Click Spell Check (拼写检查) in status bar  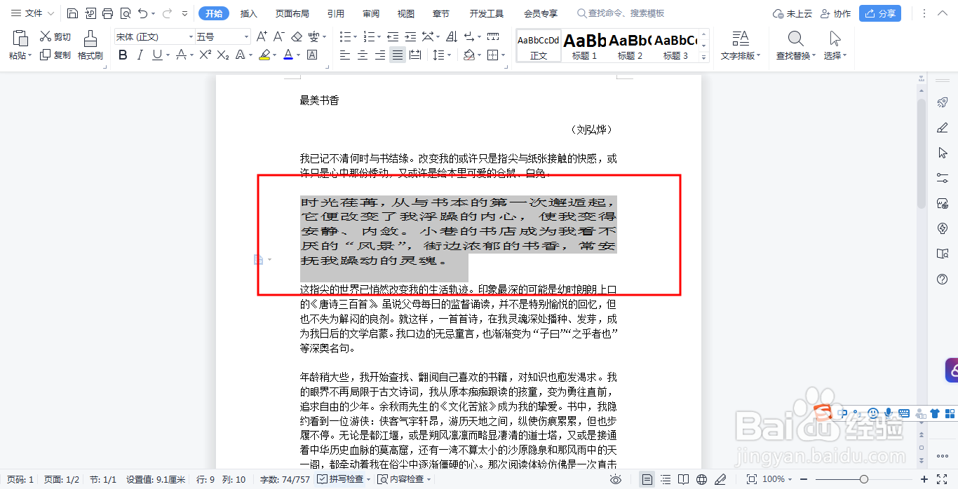pos(344,479)
